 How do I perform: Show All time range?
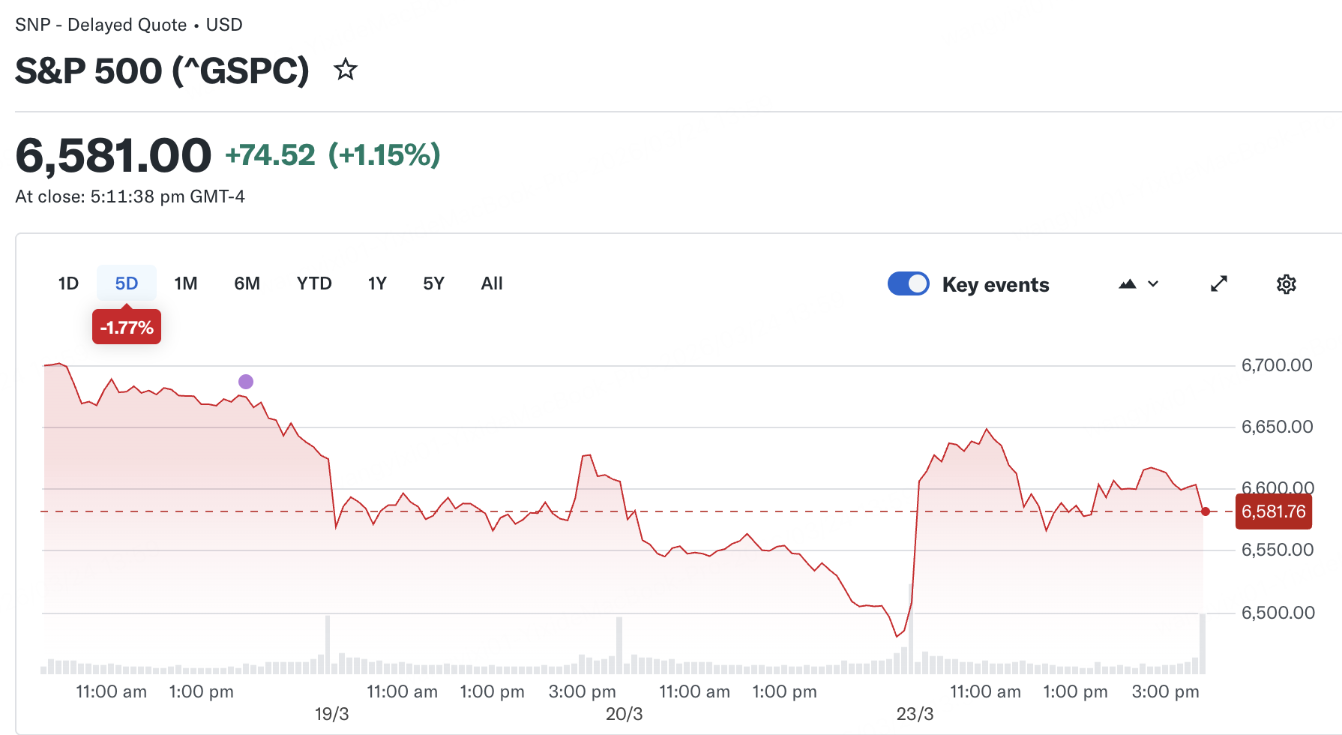pyautogui.click(x=492, y=283)
